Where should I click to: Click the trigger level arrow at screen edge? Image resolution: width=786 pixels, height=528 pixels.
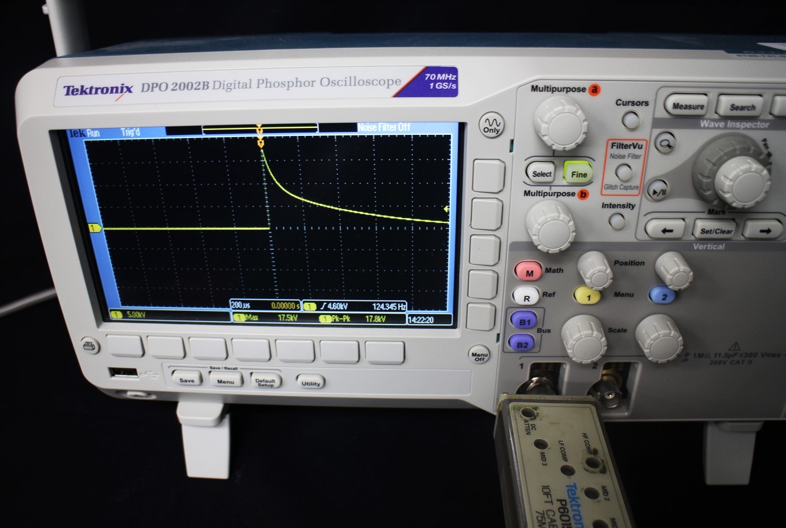[x=446, y=210]
